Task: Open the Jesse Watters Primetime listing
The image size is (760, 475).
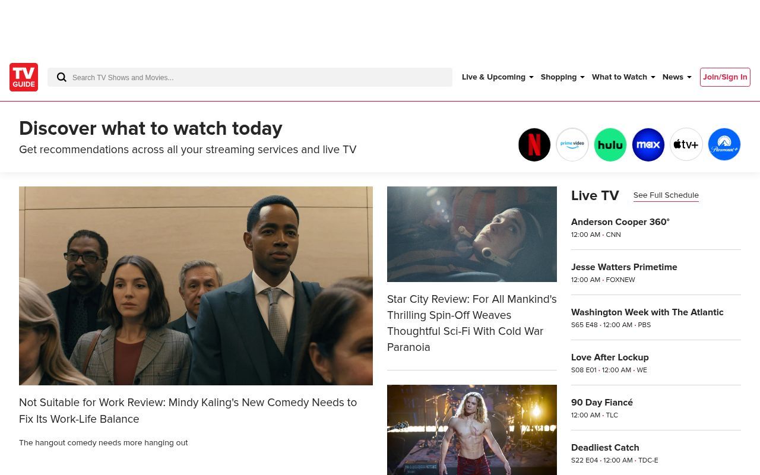Action: 624,267
